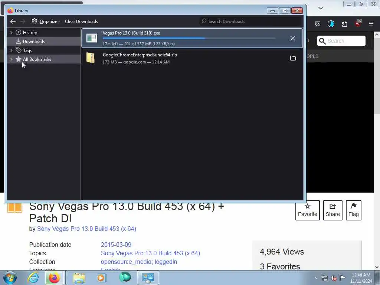Screen dimensions: 380x285
Task: Click the network tray icon
Action: (x=324, y=278)
